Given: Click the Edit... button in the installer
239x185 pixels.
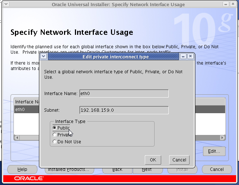Looking at the screenshot, I should 214,151.
